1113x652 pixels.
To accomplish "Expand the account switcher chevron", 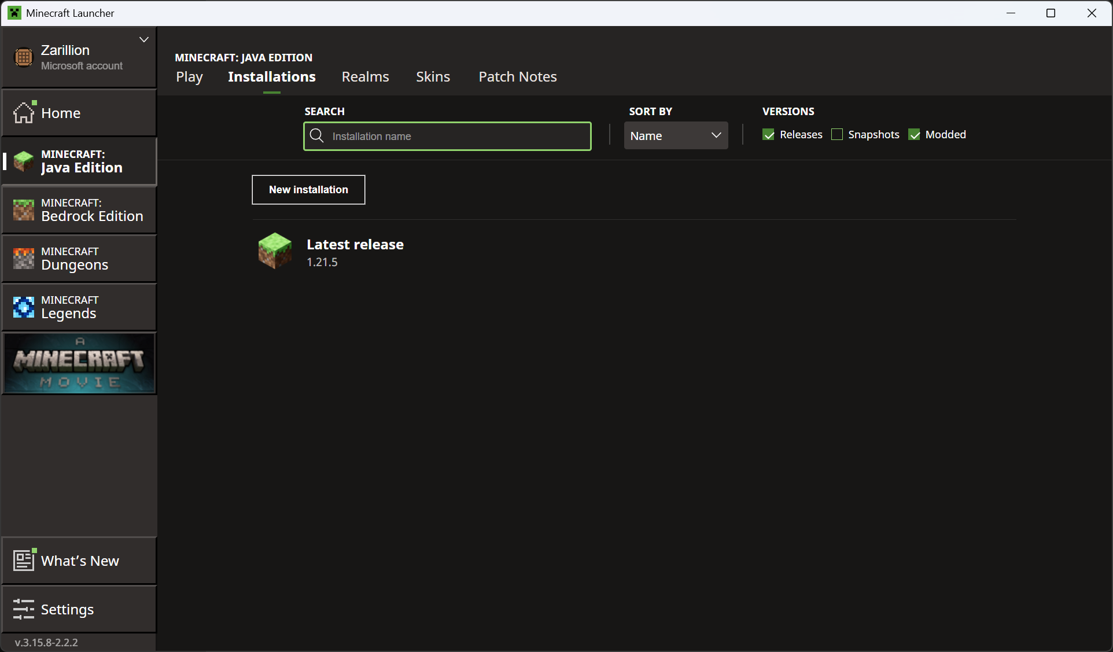I will (144, 39).
